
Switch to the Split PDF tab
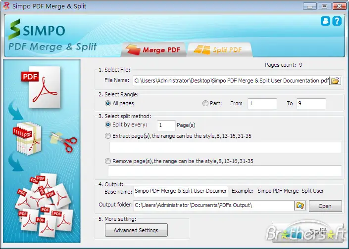pos(219,50)
